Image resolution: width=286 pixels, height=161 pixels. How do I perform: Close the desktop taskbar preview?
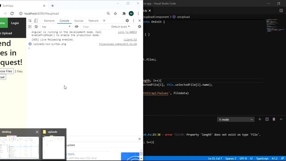tap(37, 132)
